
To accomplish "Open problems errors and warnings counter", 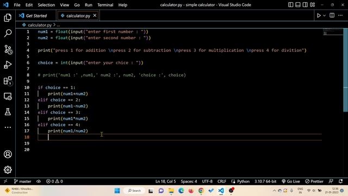I will click(54, 181).
